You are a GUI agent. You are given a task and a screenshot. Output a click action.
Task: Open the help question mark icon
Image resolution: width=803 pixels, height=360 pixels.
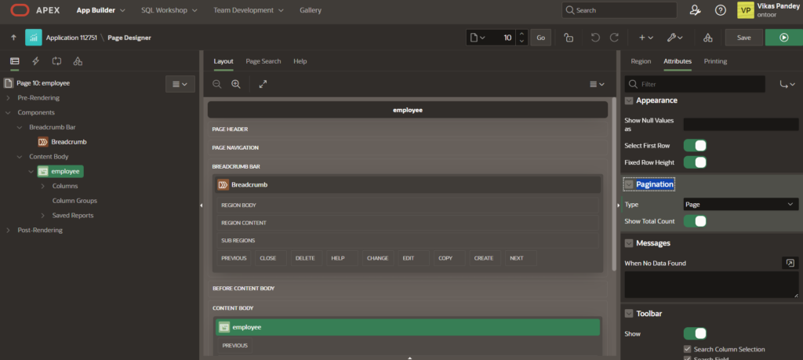point(720,10)
